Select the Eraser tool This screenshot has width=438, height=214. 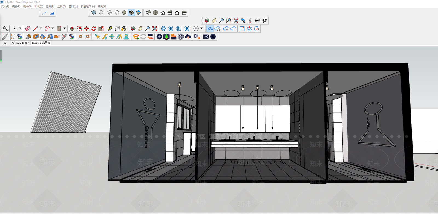tap(27, 29)
